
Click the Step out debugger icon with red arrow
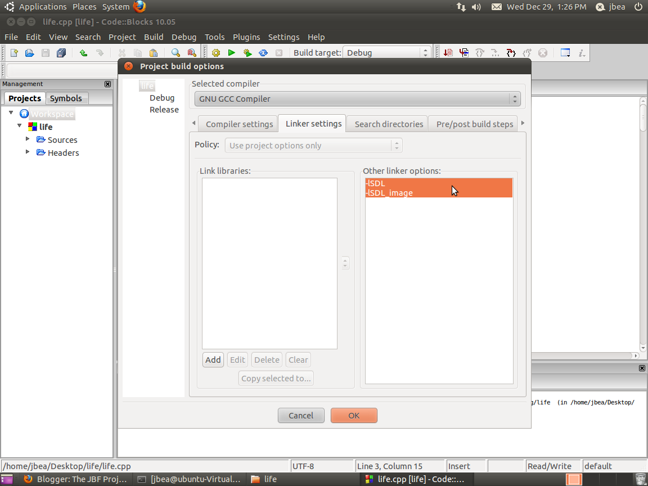coord(511,53)
